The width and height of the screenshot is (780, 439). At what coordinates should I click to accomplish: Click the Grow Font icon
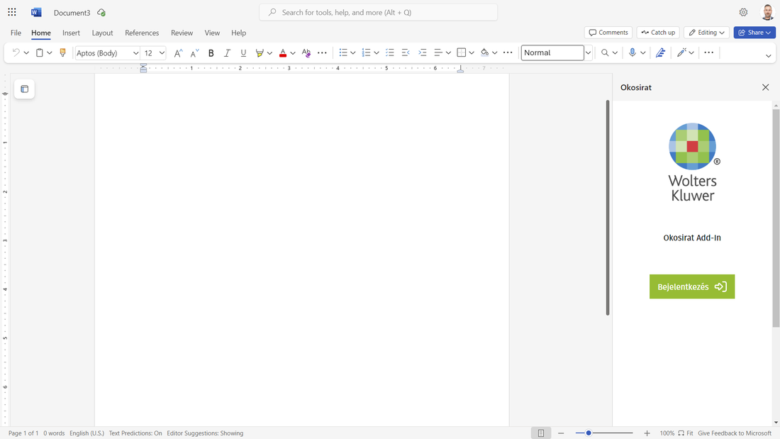point(178,52)
